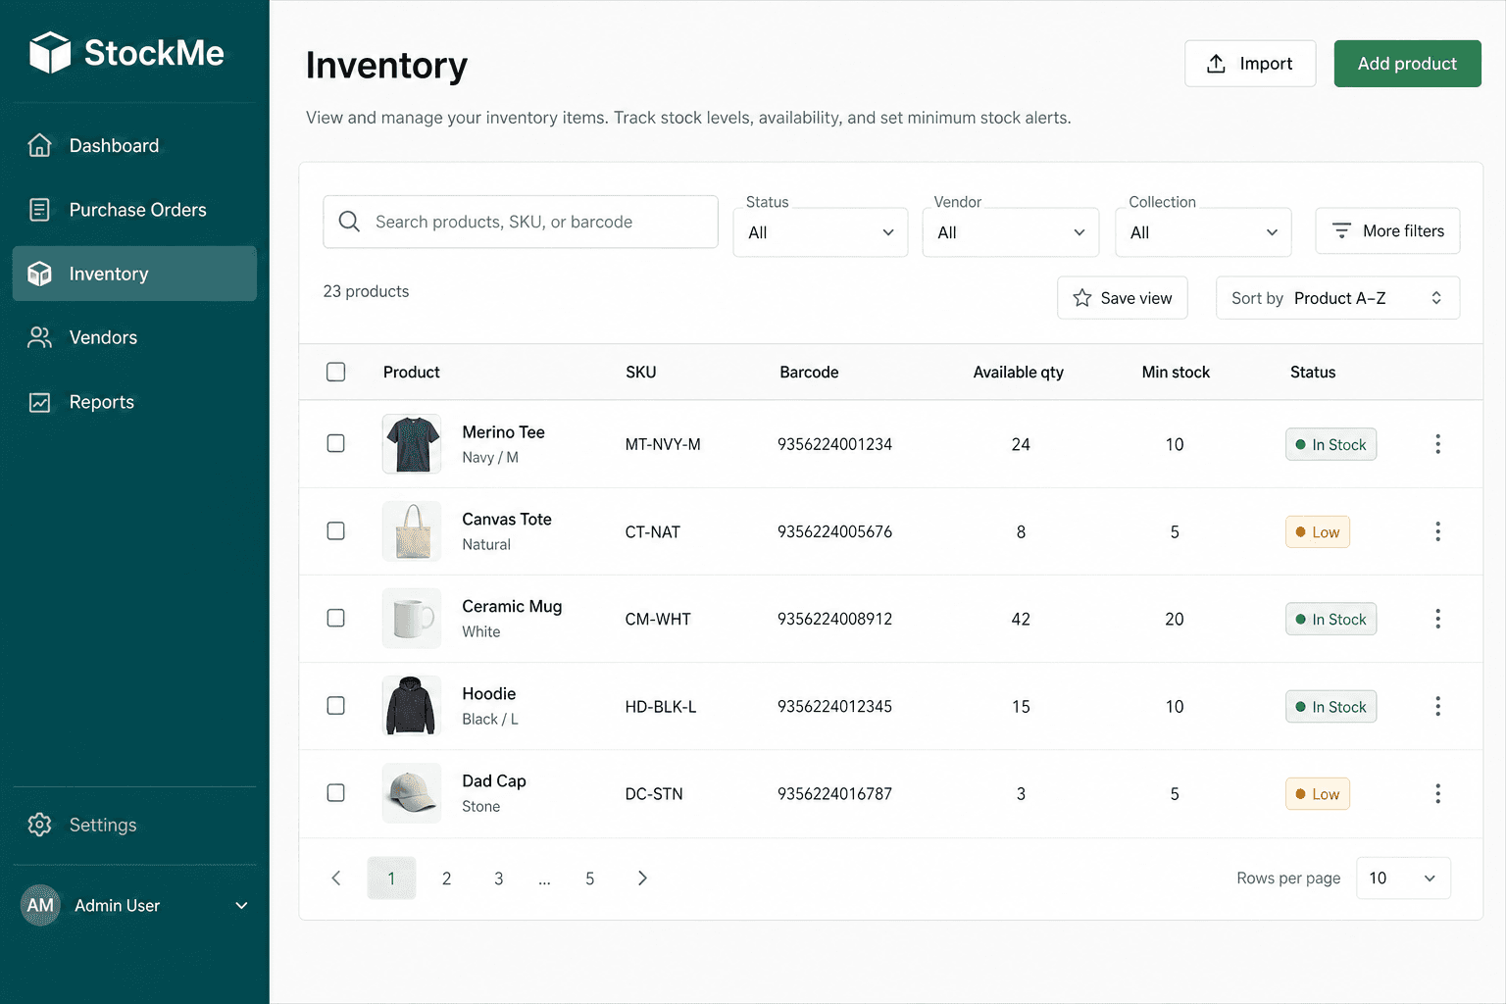Click the Reports chart icon
The image size is (1506, 1004).
39,402
